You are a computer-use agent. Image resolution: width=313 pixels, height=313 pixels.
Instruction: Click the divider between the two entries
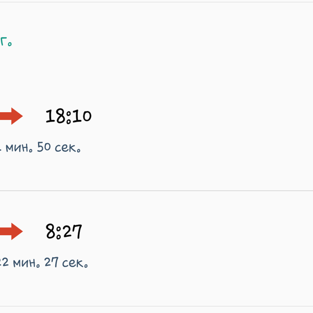tap(156, 190)
